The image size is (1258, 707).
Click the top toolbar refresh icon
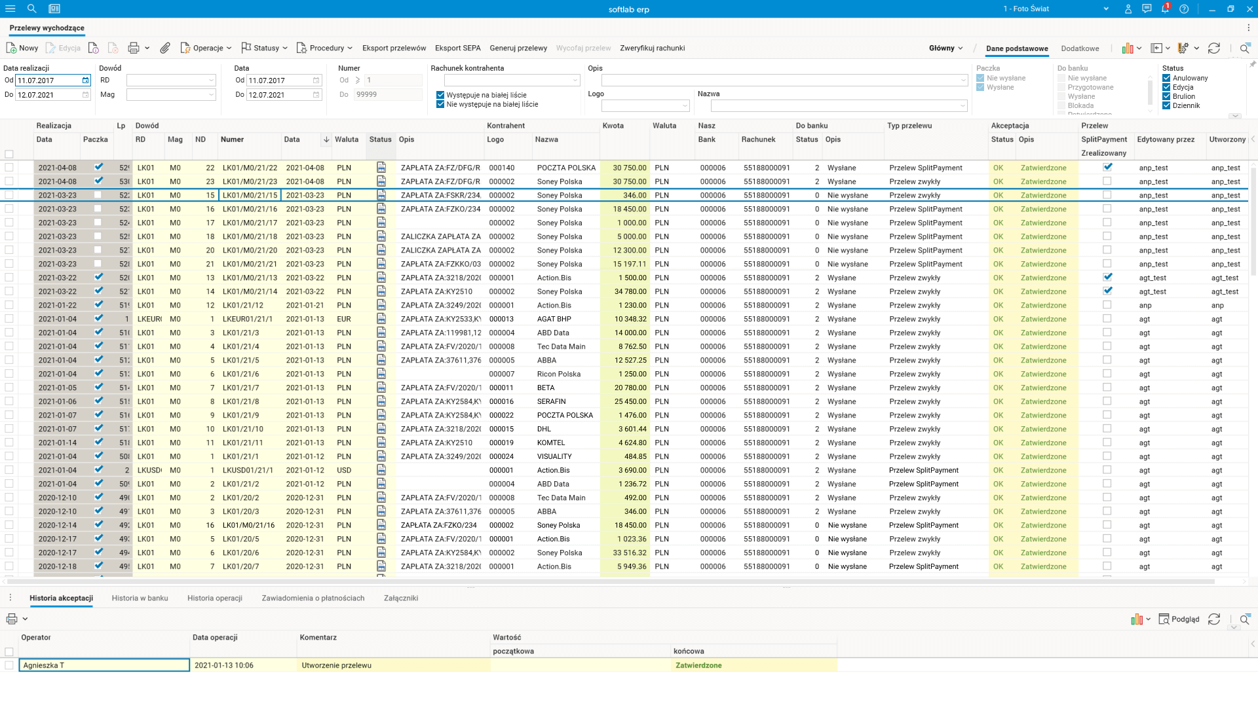tap(1213, 48)
